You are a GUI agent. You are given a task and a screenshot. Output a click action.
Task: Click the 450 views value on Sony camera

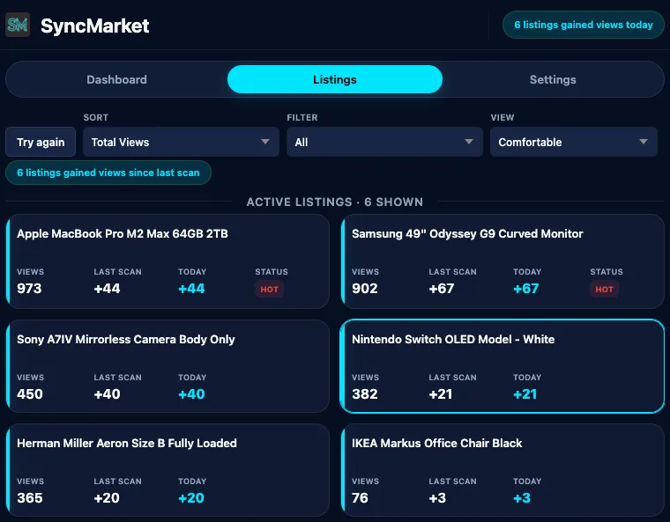30,394
